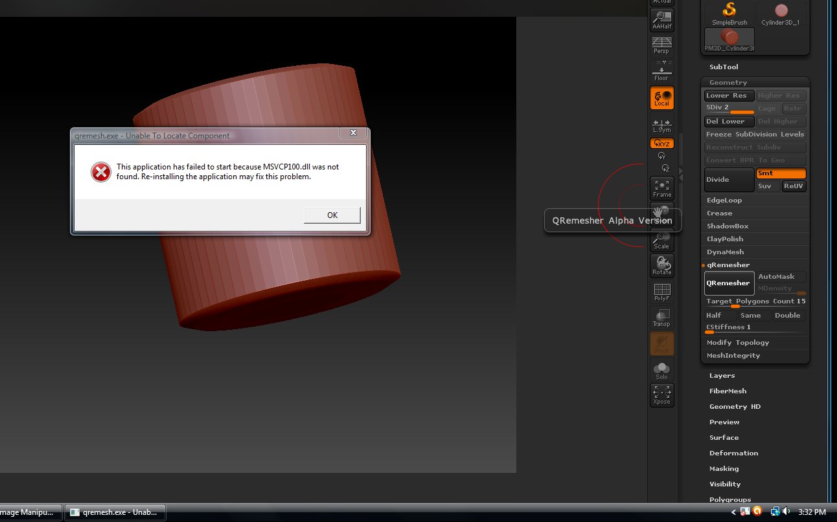Collapse the qRemesher section header
The height and width of the screenshot is (522, 837).
pos(728,265)
